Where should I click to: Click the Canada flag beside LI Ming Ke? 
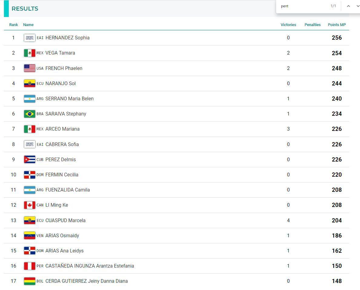coord(30,205)
